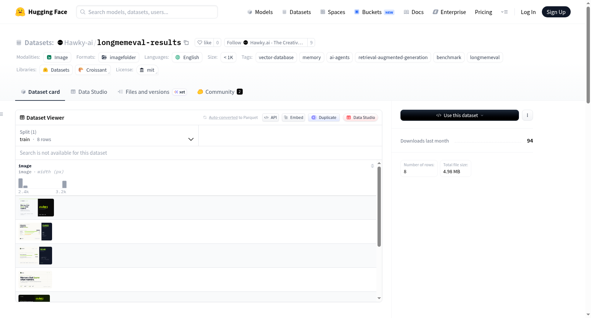Click the 2.4k width histogram bar
Image resolution: width=591 pixels, height=318 pixels.
[21, 183]
